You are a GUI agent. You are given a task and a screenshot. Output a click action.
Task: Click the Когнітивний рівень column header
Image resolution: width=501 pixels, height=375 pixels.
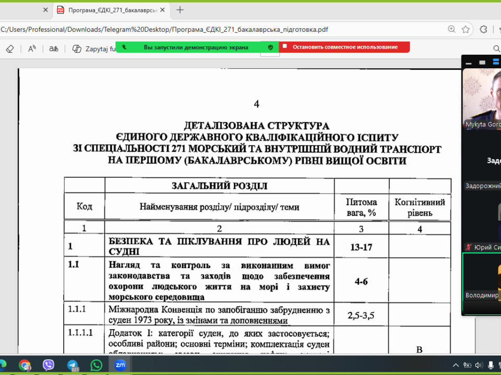[x=420, y=207]
